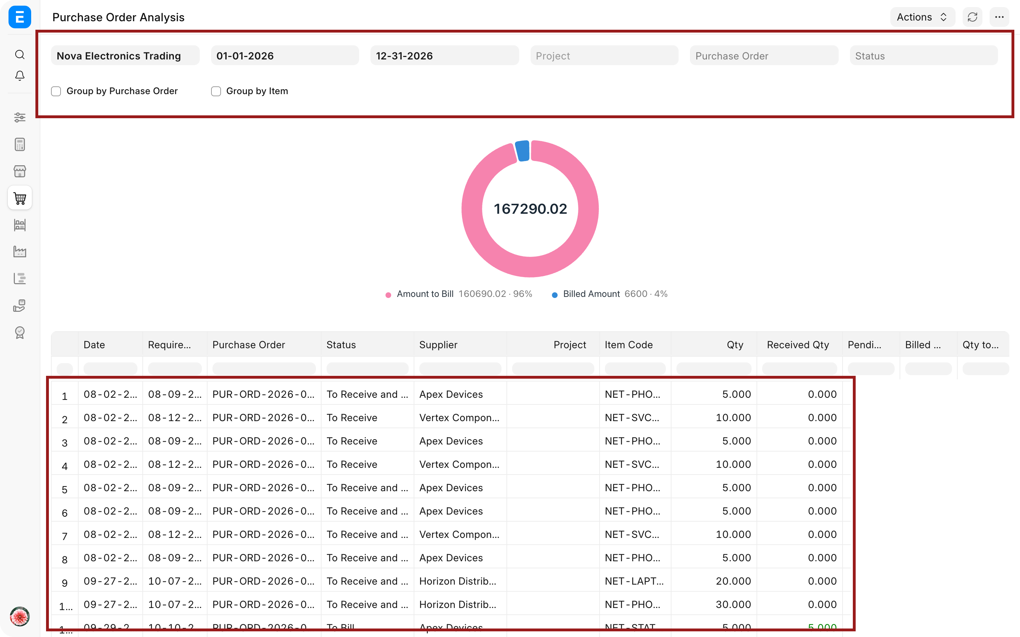Open the three-dot more options menu
Viewport: 1020px width, 637px height.
coord(999,17)
